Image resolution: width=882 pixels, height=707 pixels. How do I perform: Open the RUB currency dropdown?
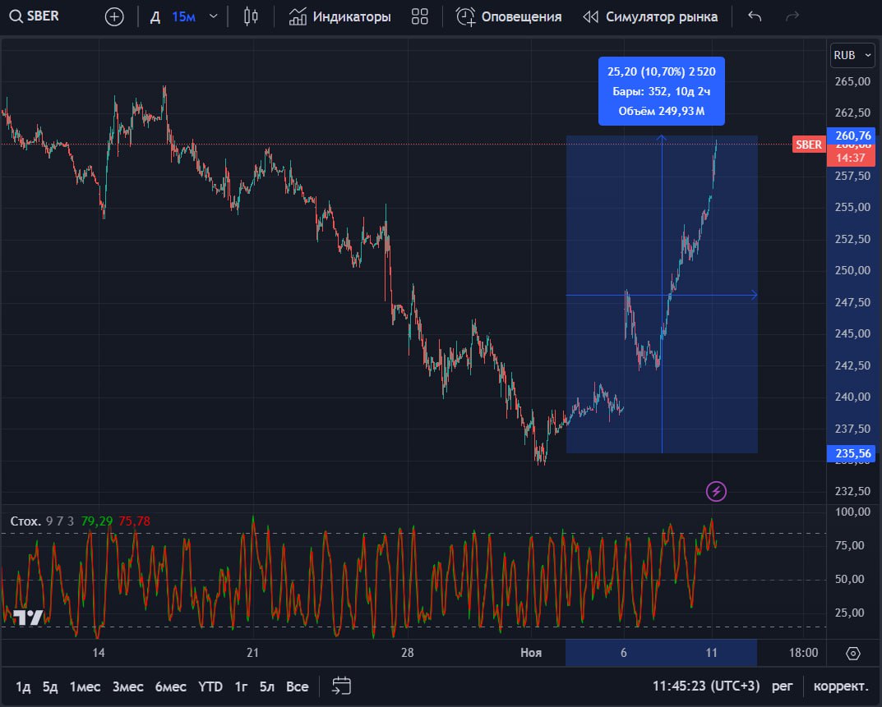852,55
